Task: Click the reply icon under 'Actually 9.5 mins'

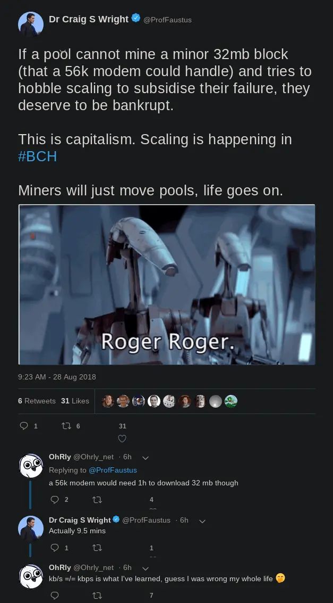Action: (55, 548)
